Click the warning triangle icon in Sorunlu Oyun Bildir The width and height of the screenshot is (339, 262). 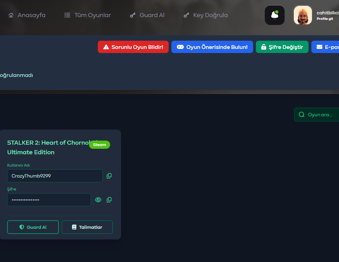coord(106,47)
